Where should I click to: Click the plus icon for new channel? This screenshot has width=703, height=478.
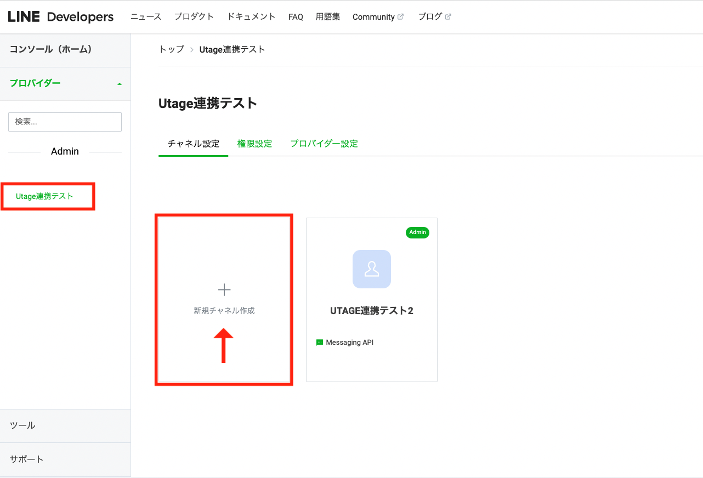tap(224, 290)
